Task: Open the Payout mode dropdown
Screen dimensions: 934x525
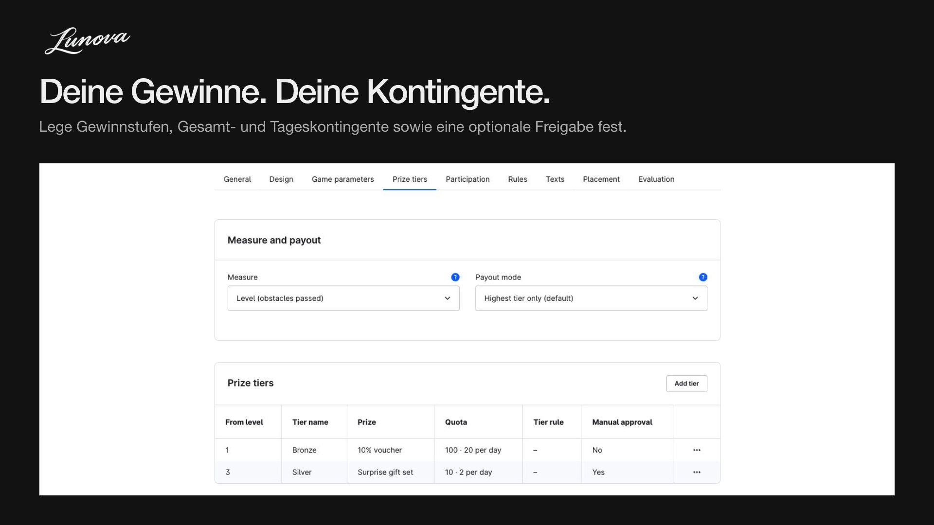Action: pos(591,298)
